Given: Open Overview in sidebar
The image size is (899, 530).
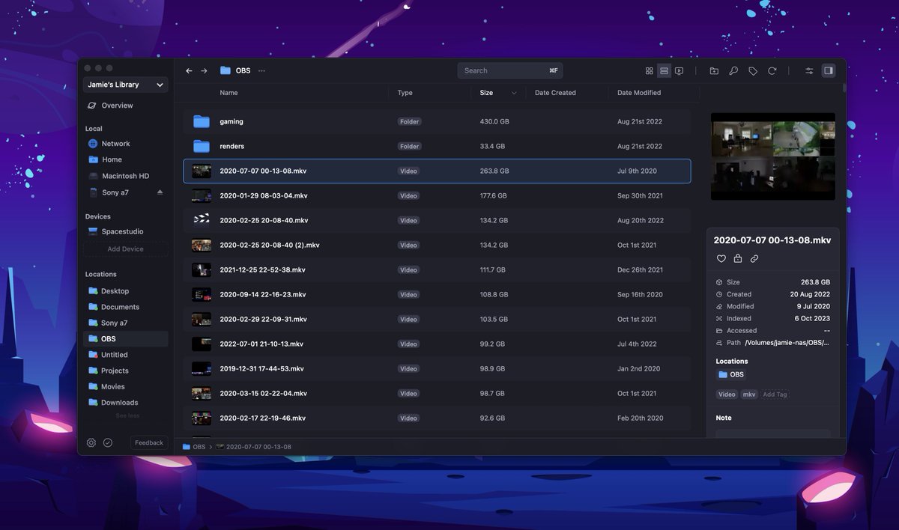Looking at the screenshot, I should tap(126, 106).
